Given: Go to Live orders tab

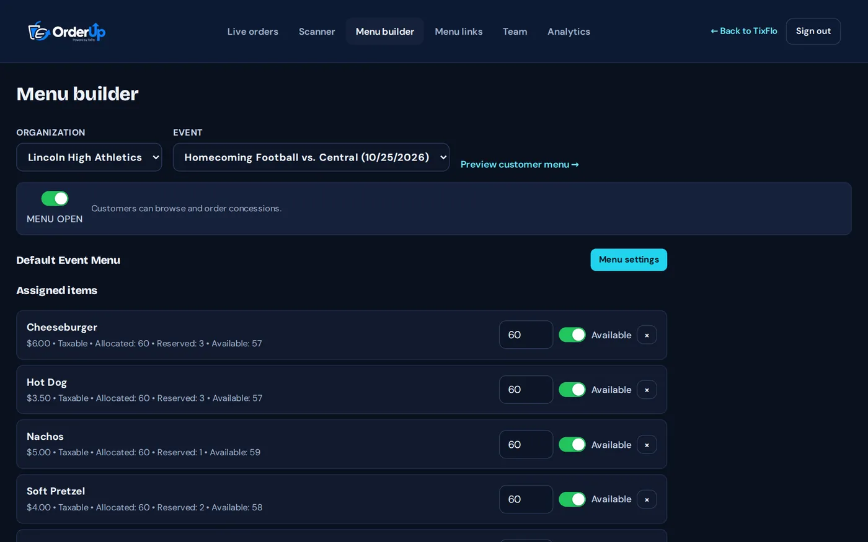Looking at the screenshot, I should pos(252,32).
